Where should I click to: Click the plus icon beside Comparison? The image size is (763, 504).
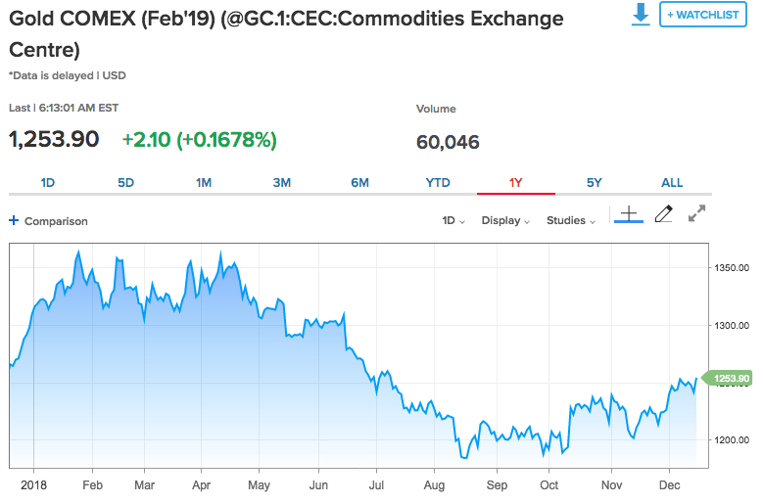click(x=14, y=221)
